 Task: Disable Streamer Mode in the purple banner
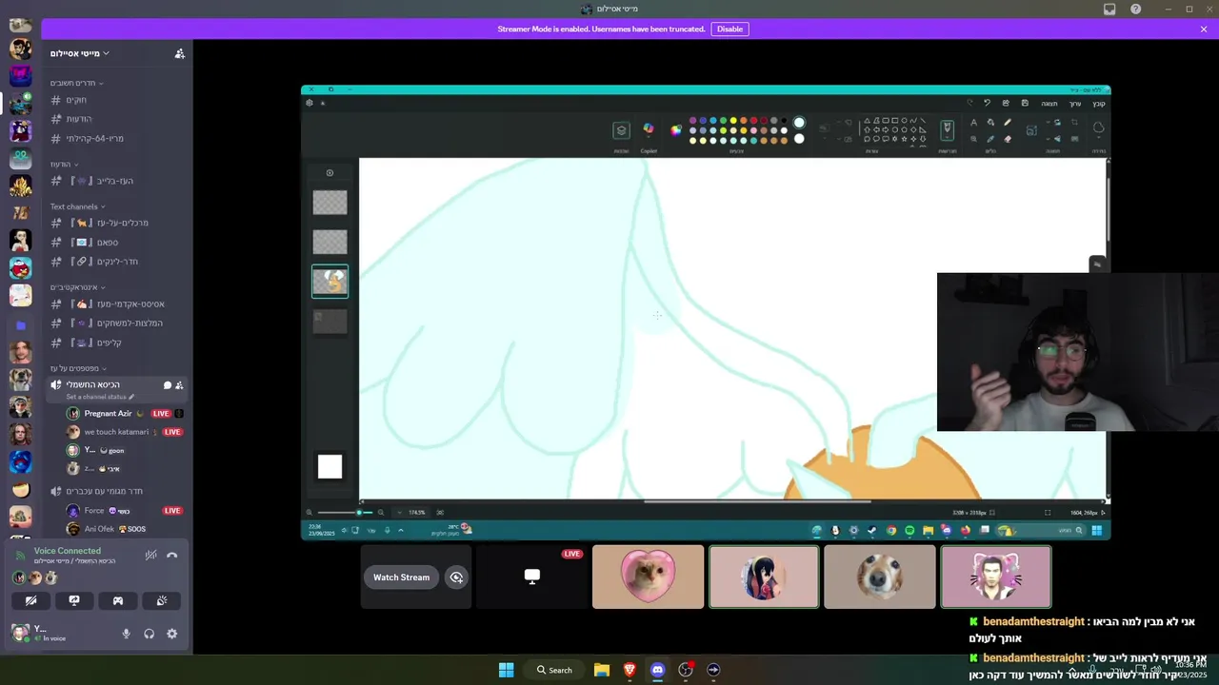click(x=729, y=29)
